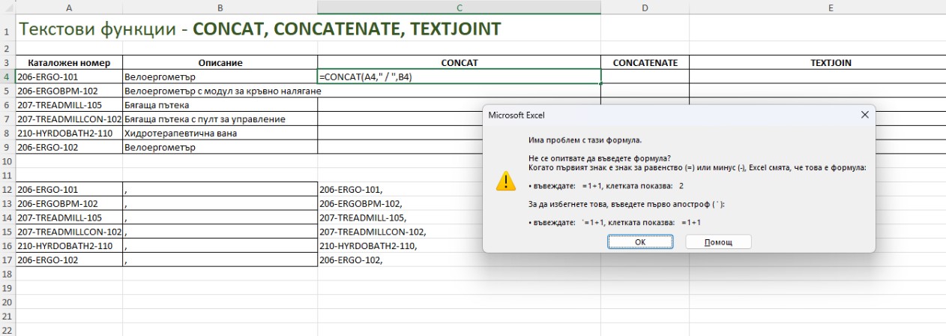Viewport: 946px width, 336px height.
Task: Click cell with =CONCAT(A4," / ",B4) formula
Action: 459,76
